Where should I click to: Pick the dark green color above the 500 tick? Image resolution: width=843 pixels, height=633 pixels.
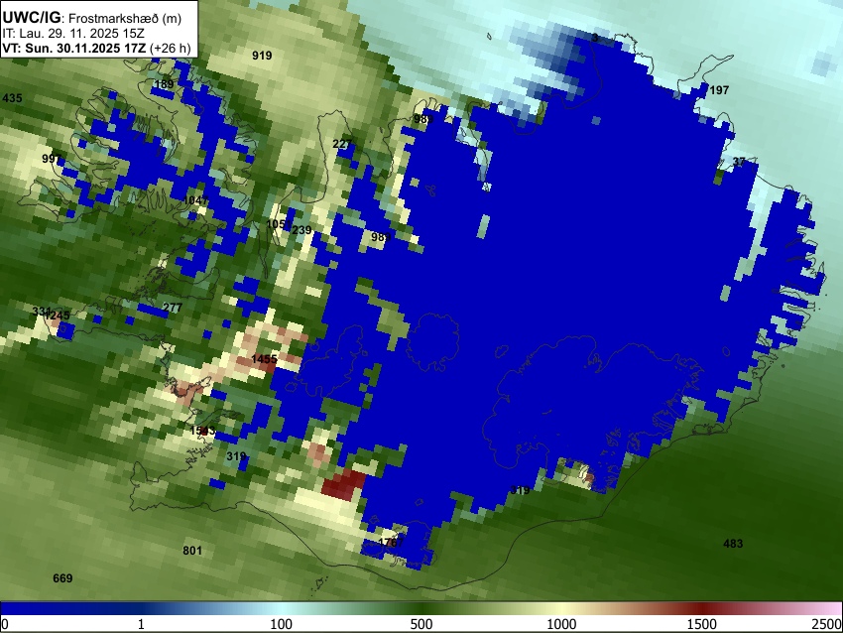(421, 608)
